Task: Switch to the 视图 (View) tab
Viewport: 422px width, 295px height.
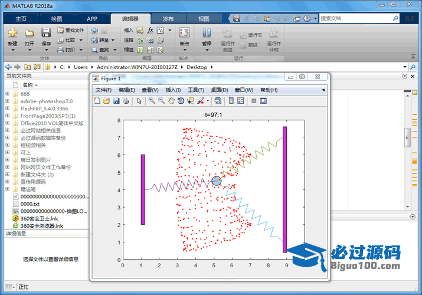Action: 204,18
